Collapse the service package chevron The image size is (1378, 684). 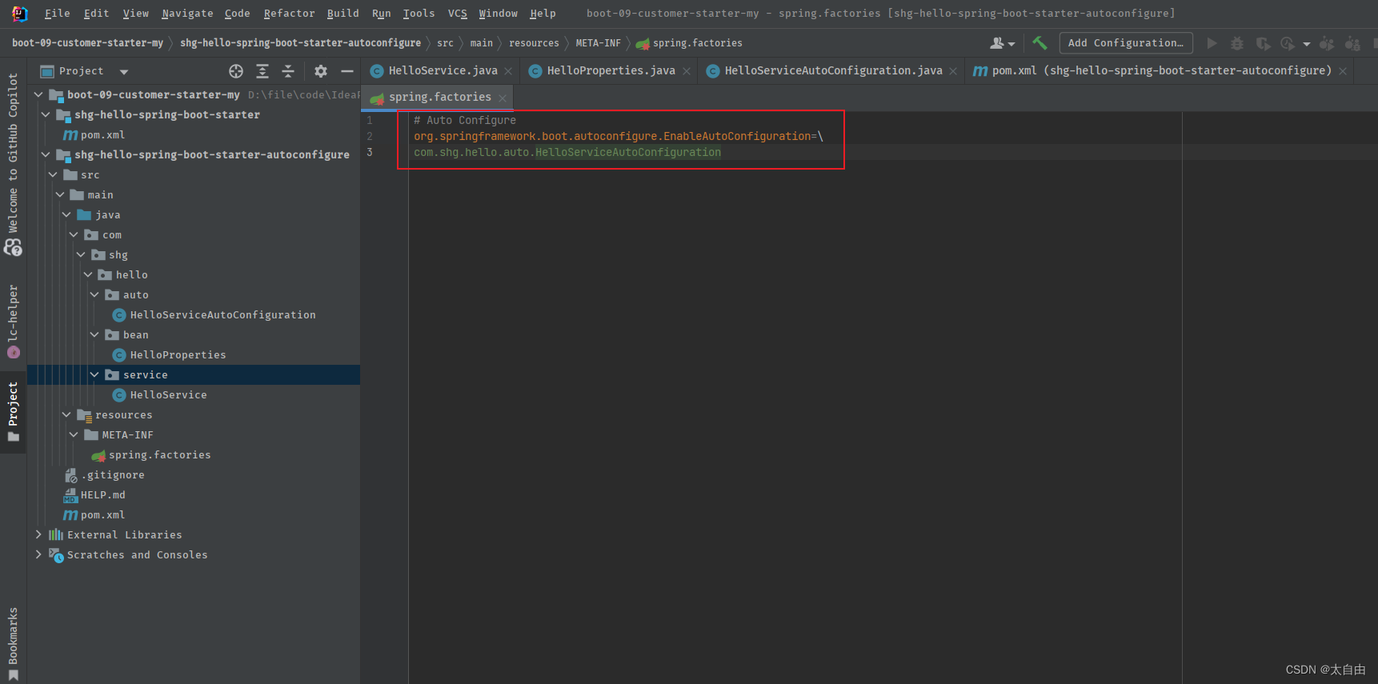tap(94, 374)
